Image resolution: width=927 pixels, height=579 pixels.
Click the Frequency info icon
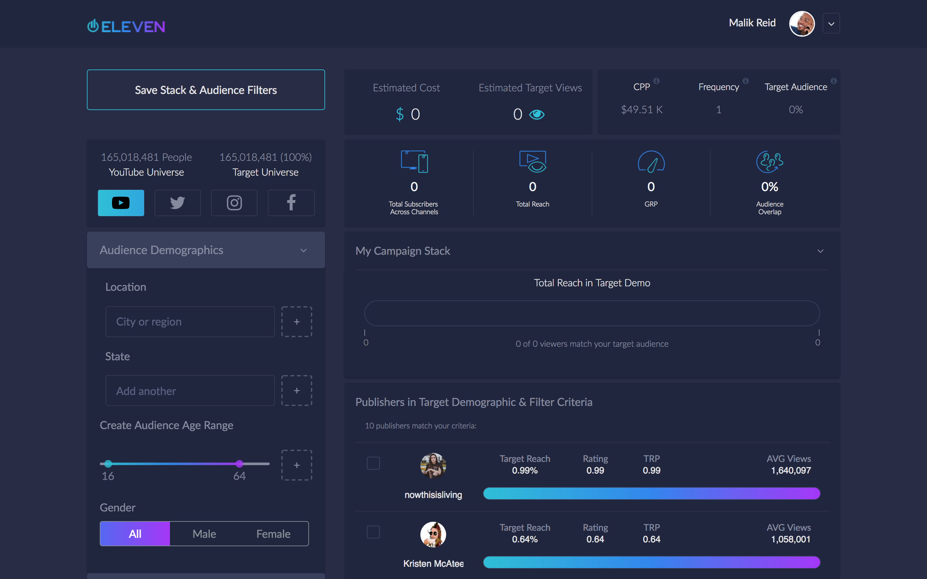[x=745, y=81]
